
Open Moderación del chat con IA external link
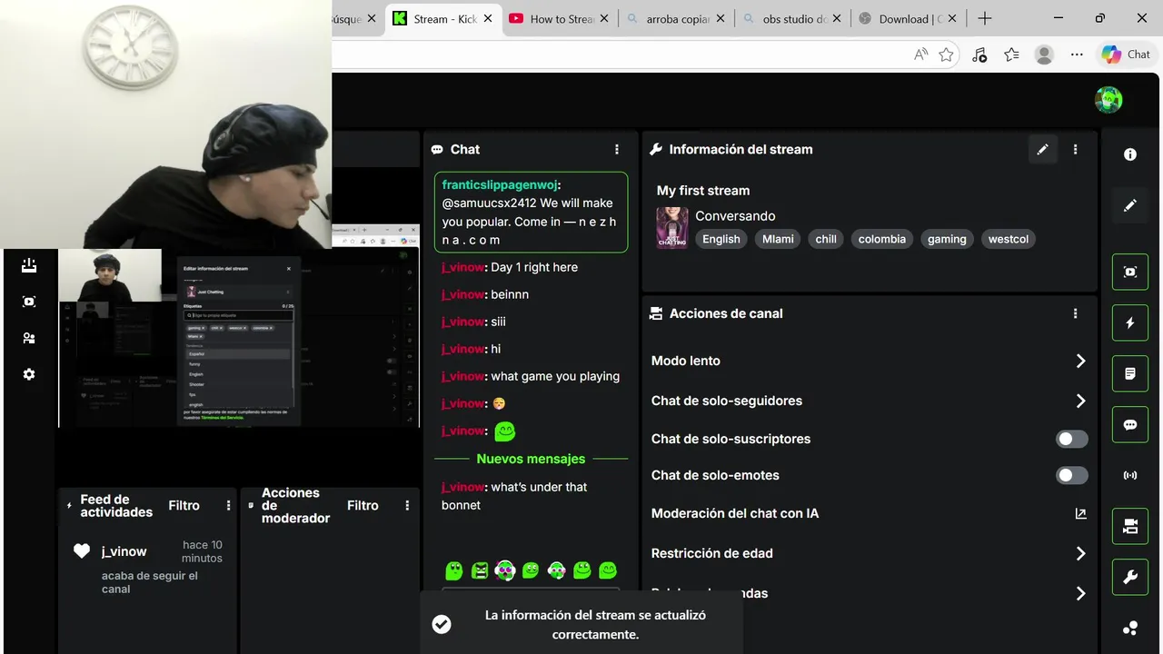coord(1080,513)
